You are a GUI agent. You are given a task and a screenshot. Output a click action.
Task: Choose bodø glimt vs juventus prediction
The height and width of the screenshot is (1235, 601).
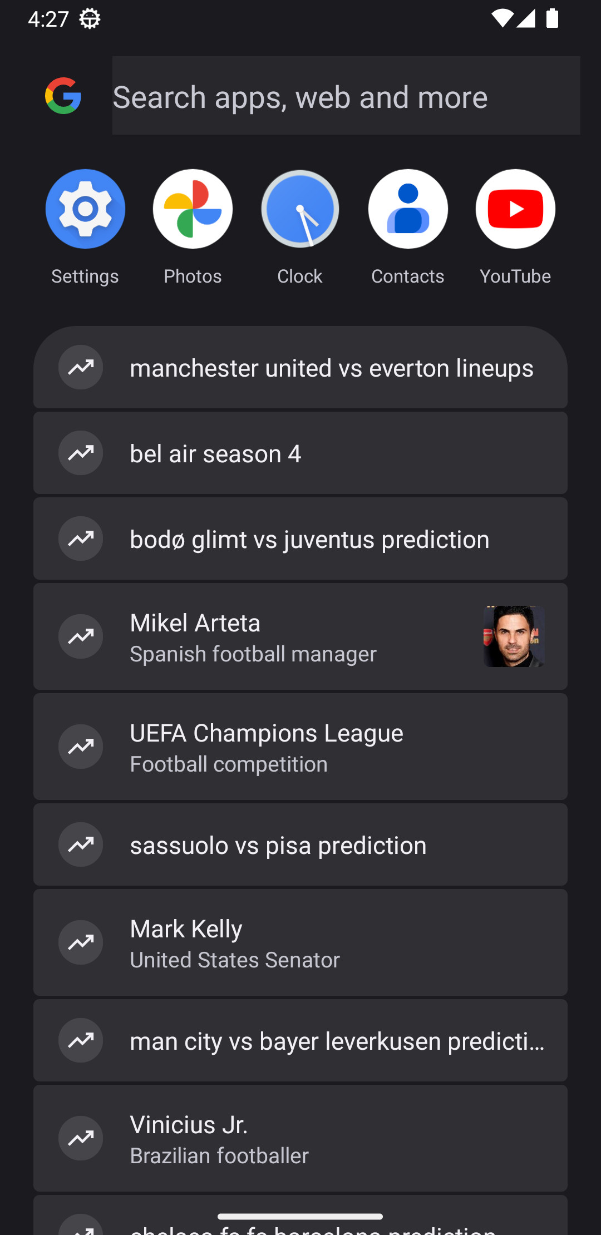[309, 539]
